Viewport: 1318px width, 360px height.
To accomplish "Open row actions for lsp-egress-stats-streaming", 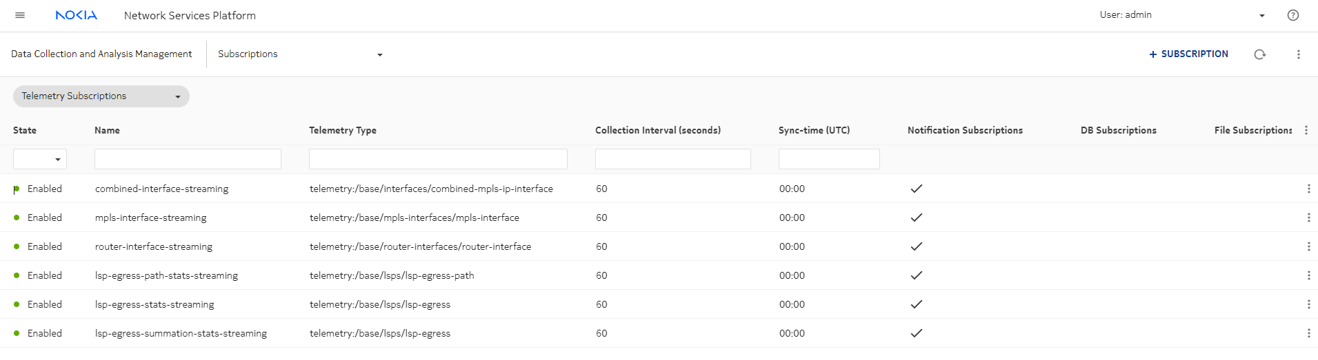I will point(1308,304).
